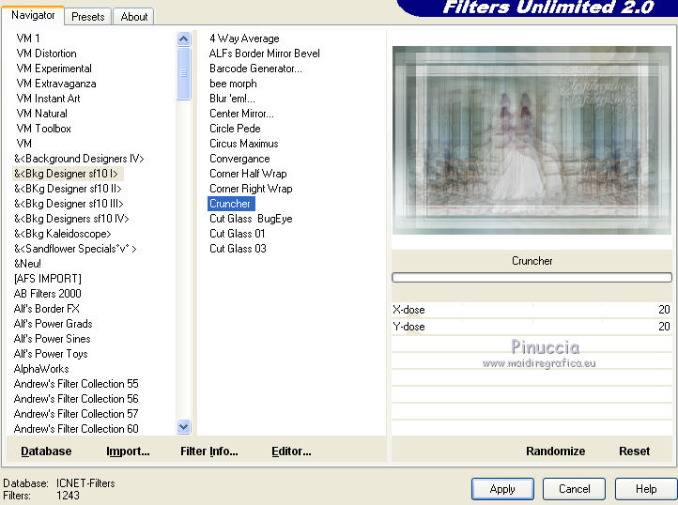Screen dimensions: 678x505
Task: Select Alf's Power Sines category
Action: (53, 339)
